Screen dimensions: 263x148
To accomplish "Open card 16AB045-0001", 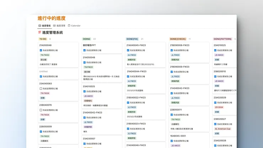I will click(x=189, y=141).
